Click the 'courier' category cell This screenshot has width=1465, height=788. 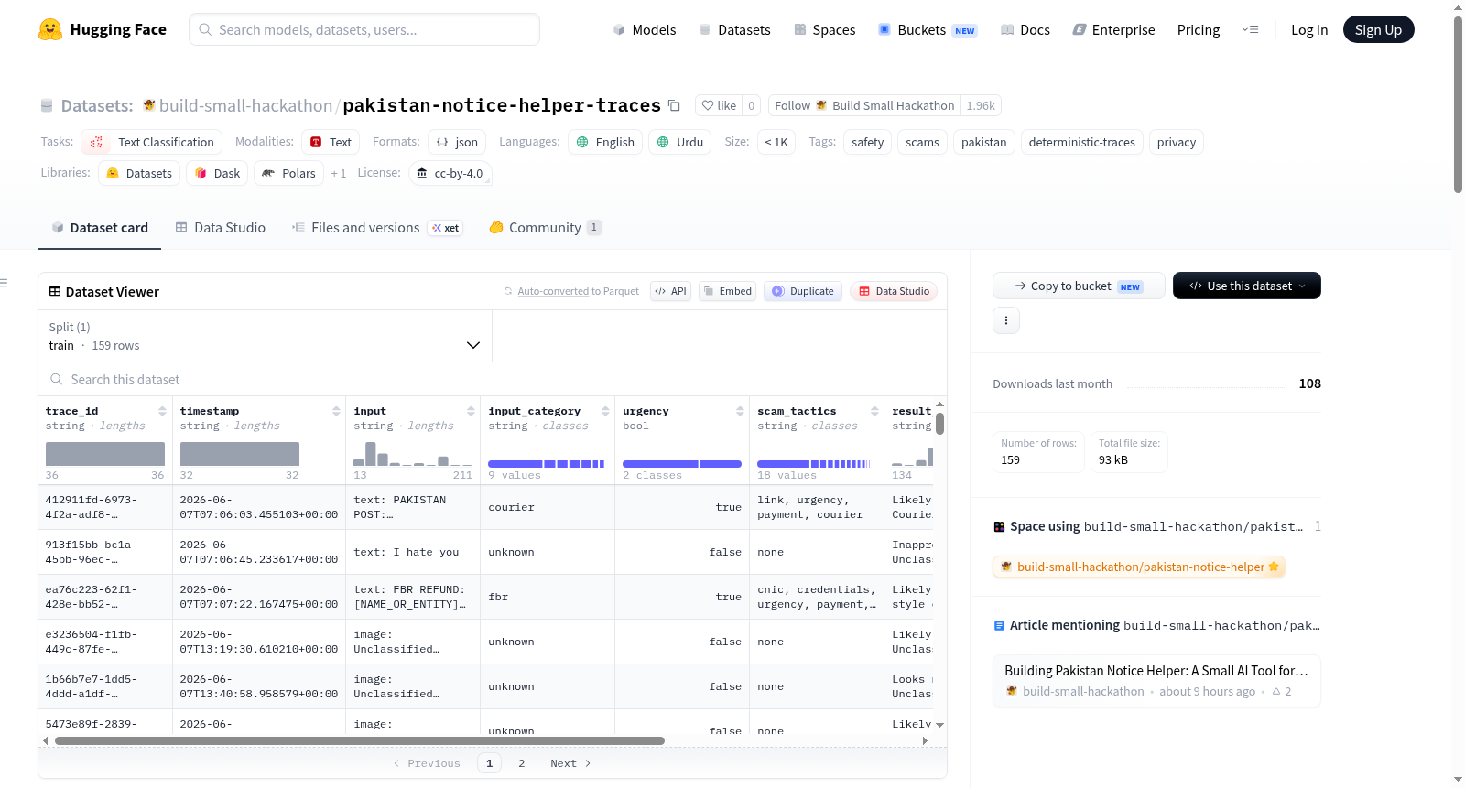coord(547,507)
